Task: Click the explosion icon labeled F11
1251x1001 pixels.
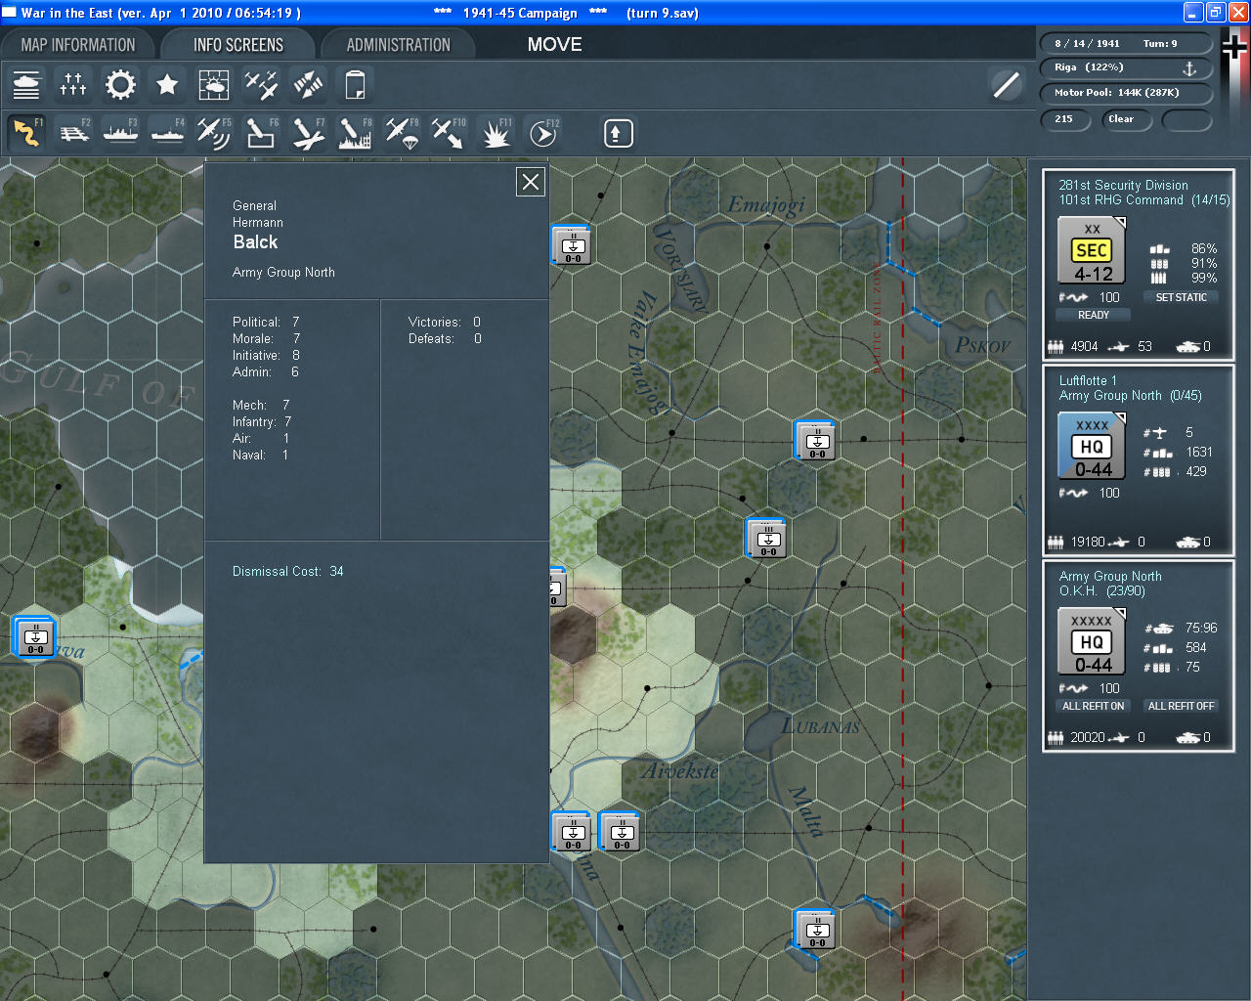Action: click(496, 133)
